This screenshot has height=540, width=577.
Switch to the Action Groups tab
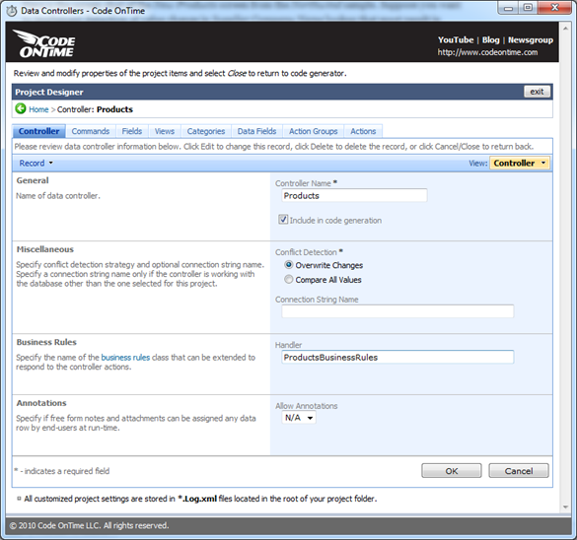(x=313, y=131)
